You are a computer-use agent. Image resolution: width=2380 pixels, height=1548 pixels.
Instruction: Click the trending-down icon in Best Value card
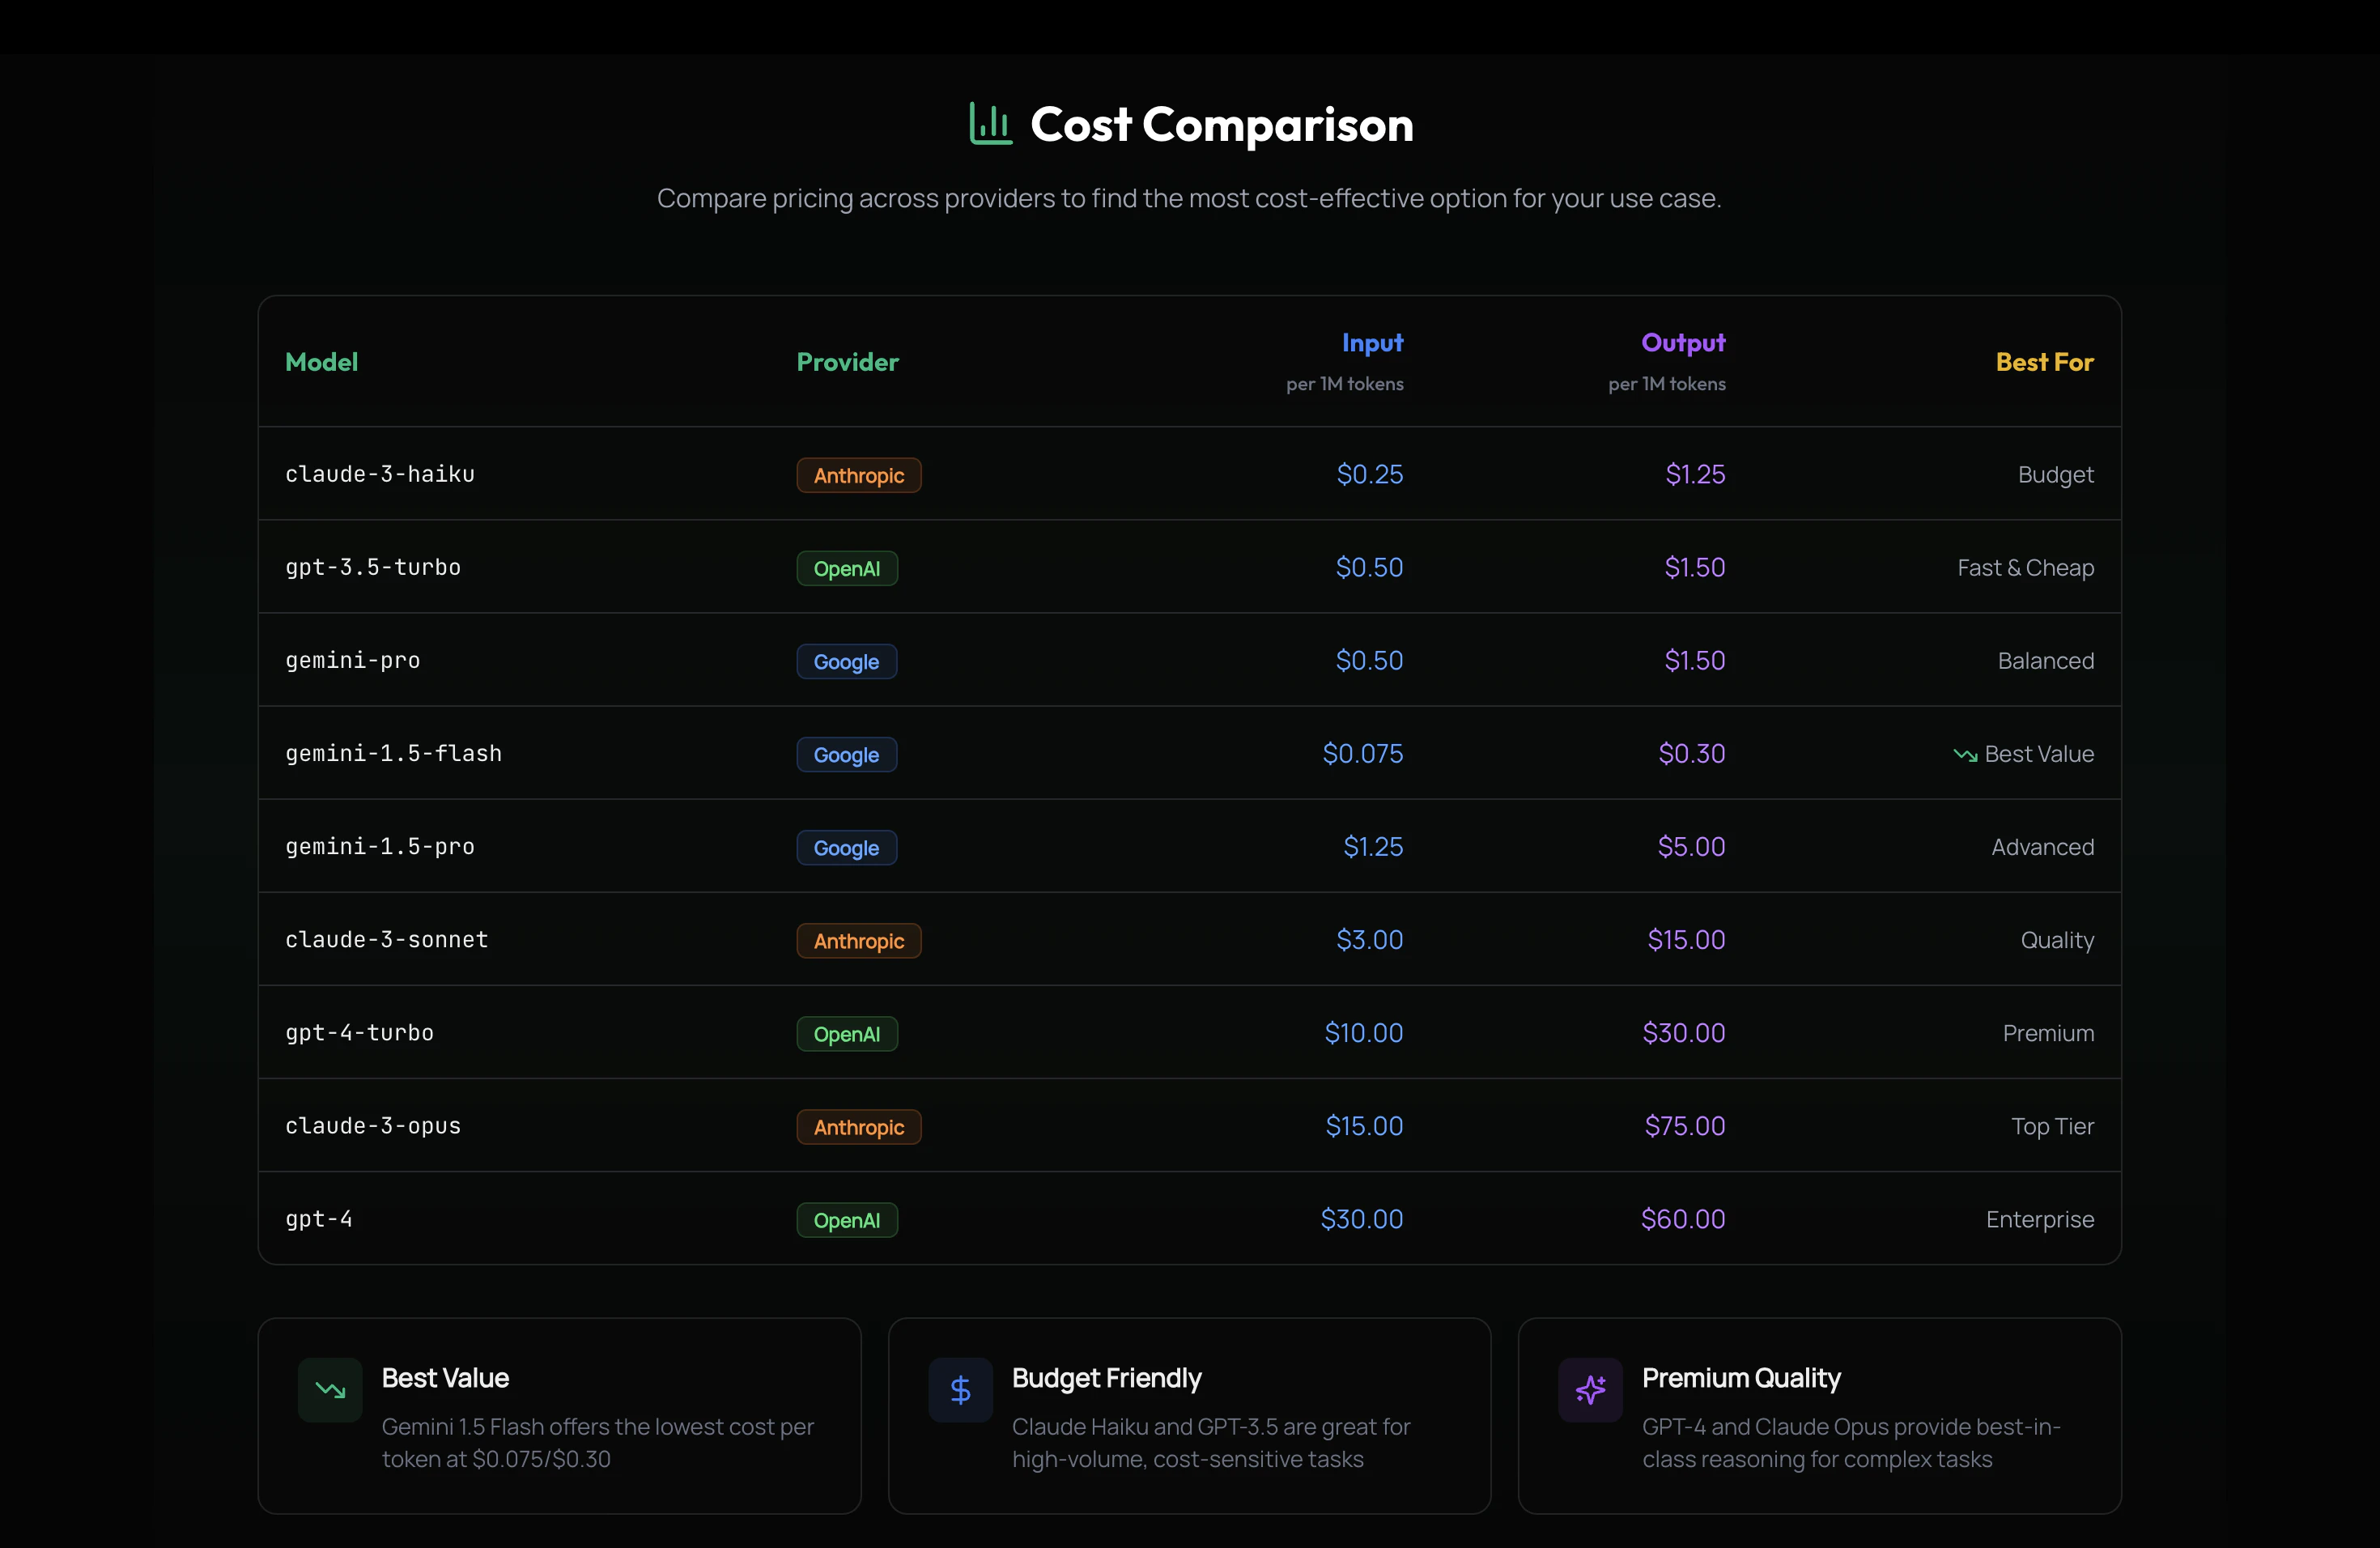[330, 1389]
